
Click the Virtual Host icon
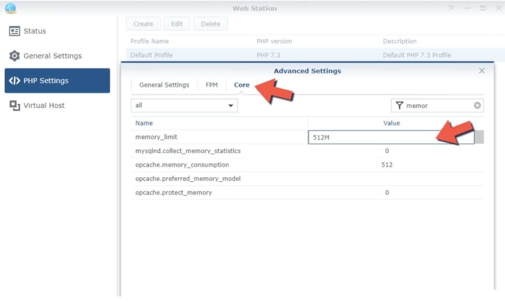coord(14,105)
